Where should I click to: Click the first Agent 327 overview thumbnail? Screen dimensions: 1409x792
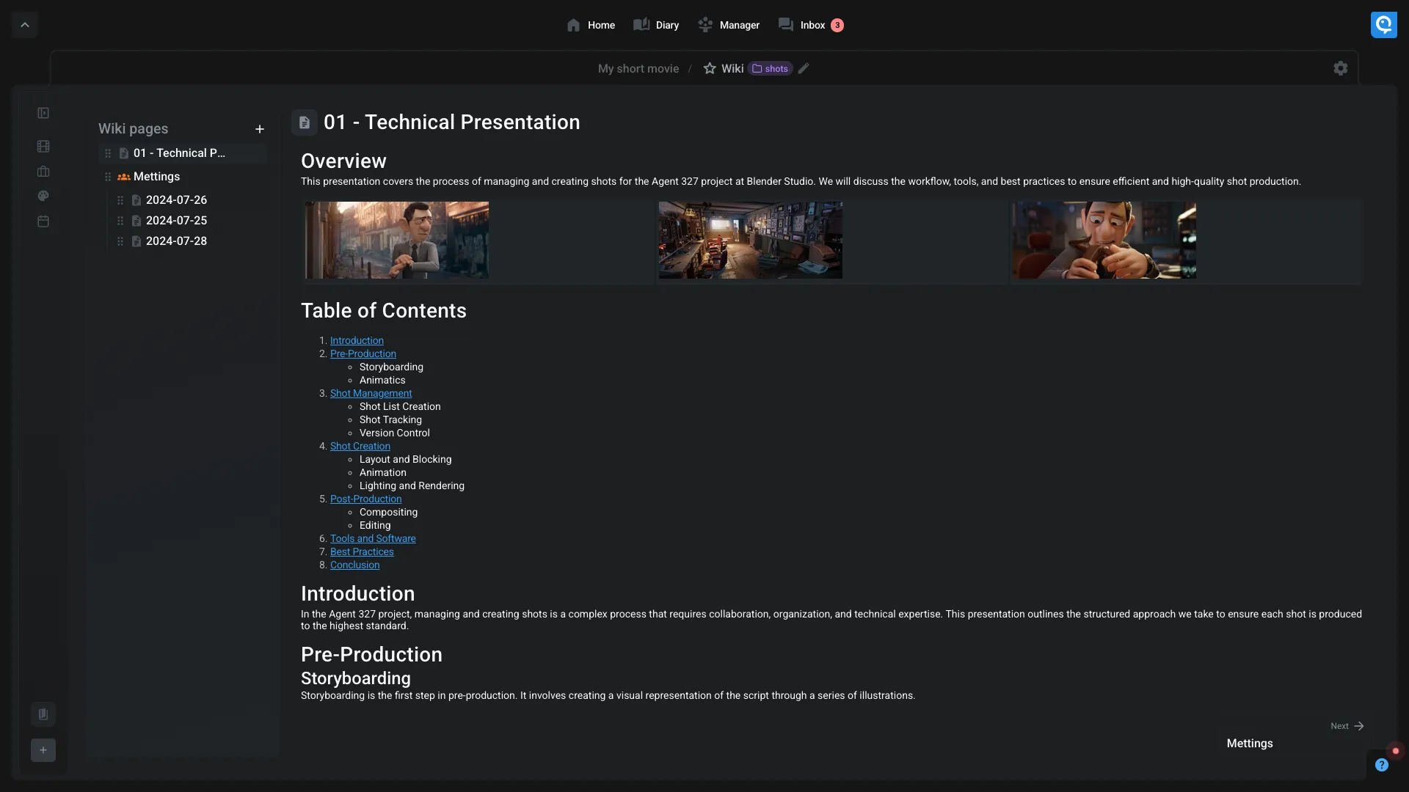(x=396, y=240)
